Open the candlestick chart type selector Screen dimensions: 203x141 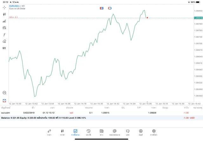click(4, 14)
